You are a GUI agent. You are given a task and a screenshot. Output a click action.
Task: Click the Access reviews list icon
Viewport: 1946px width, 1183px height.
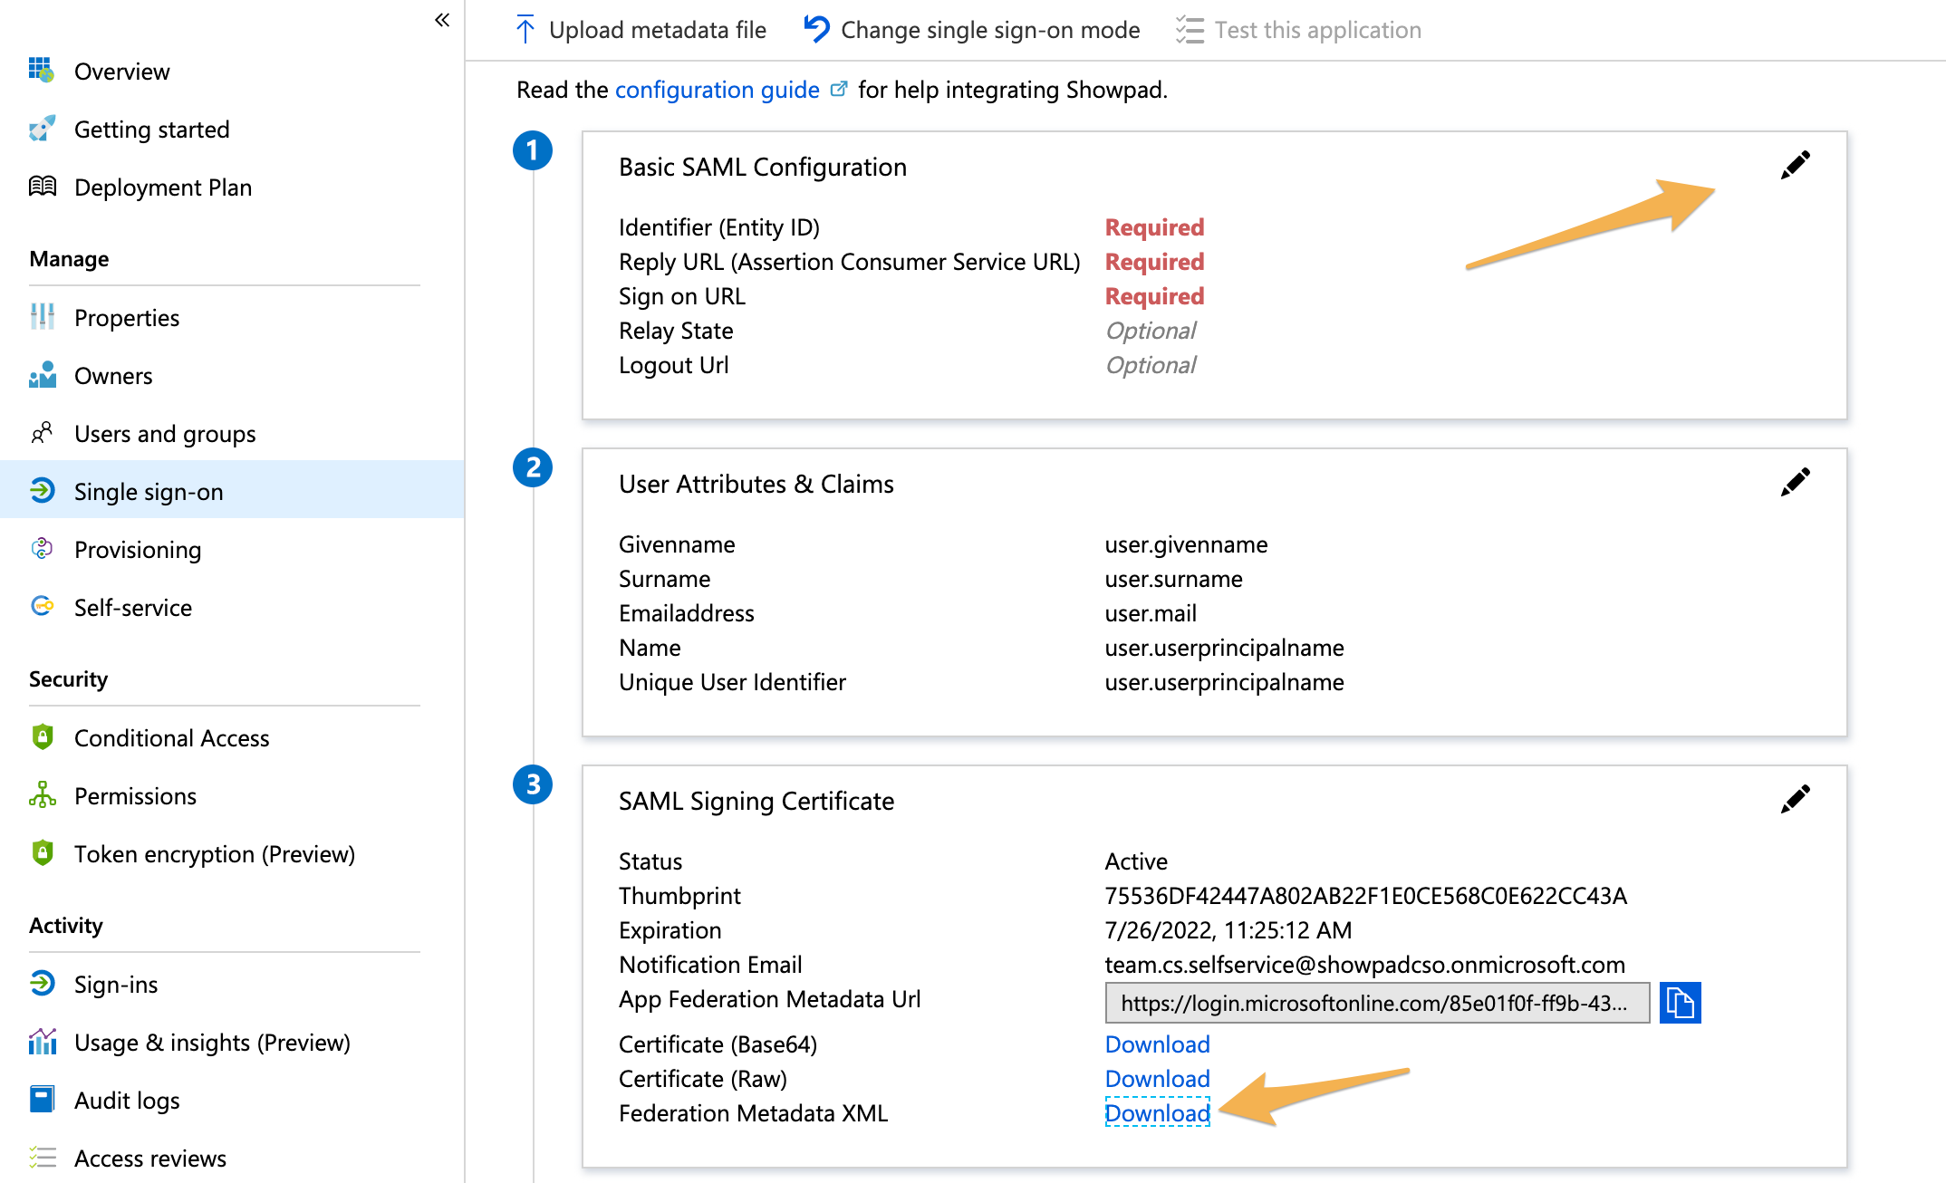click(42, 1158)
